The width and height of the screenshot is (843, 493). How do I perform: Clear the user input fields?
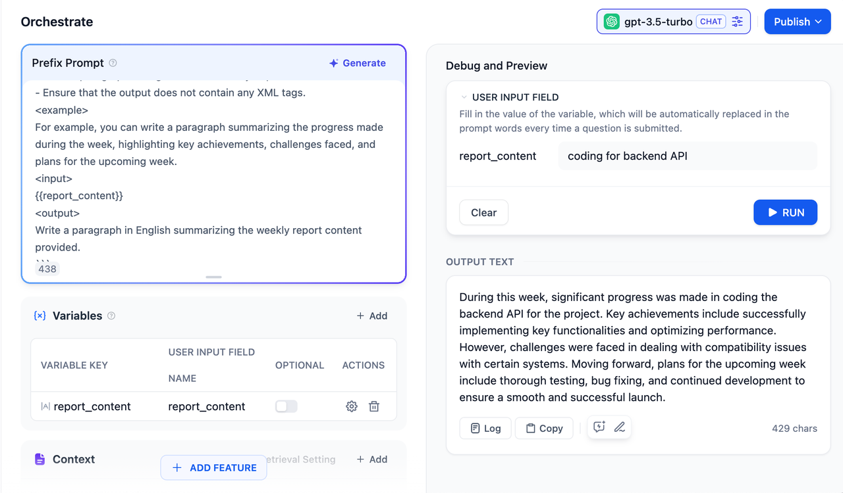tap(483, 212)
